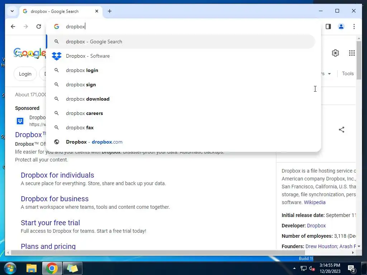Click the globe icon beside dropbox.com
This screenshot has width=367, height=275.
[56, 142]
